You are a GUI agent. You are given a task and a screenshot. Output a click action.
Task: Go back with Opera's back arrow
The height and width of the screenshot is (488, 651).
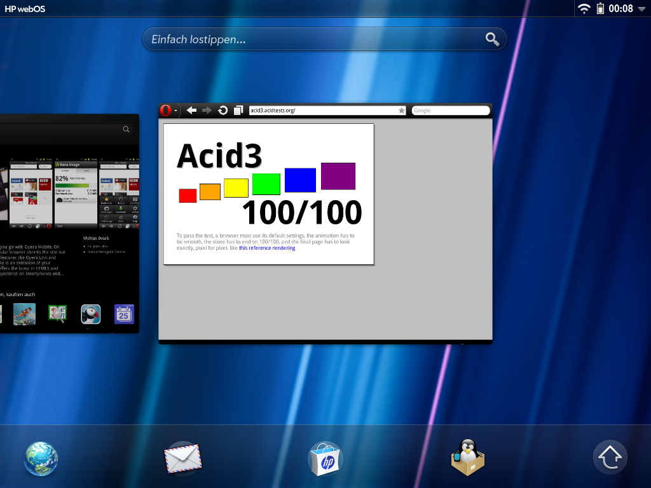coord(191,111)
